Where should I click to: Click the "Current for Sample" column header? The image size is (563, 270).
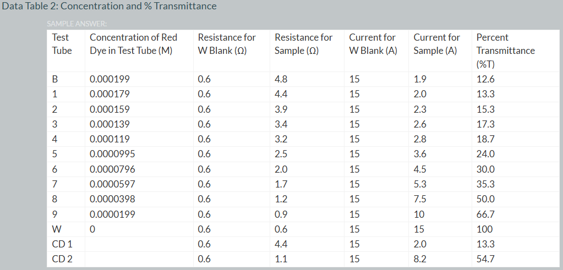click(x=437, y=44)
